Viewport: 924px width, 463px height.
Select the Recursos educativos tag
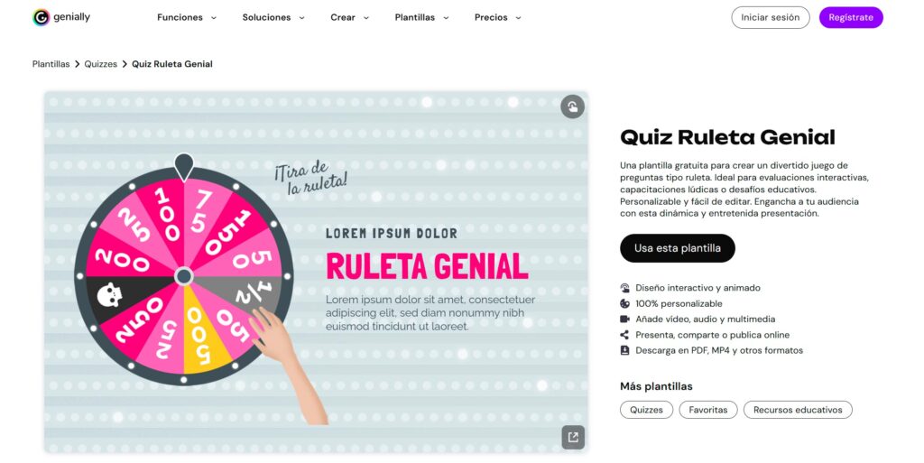point(798,410)
